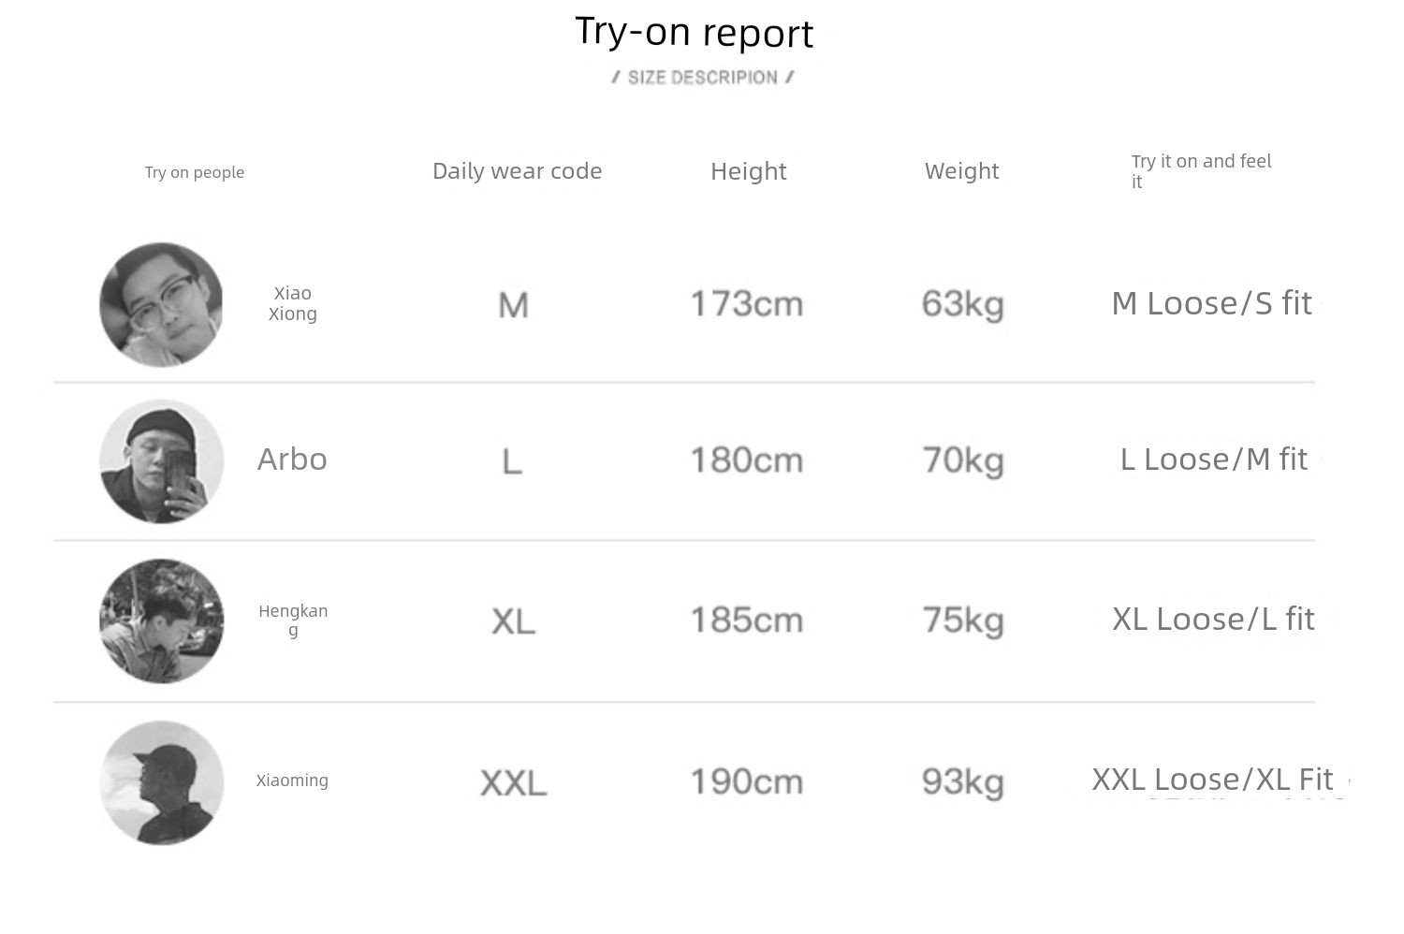Click the XXL daily wear code
This screenshot has height=934, width=1404.
point(514,783)
